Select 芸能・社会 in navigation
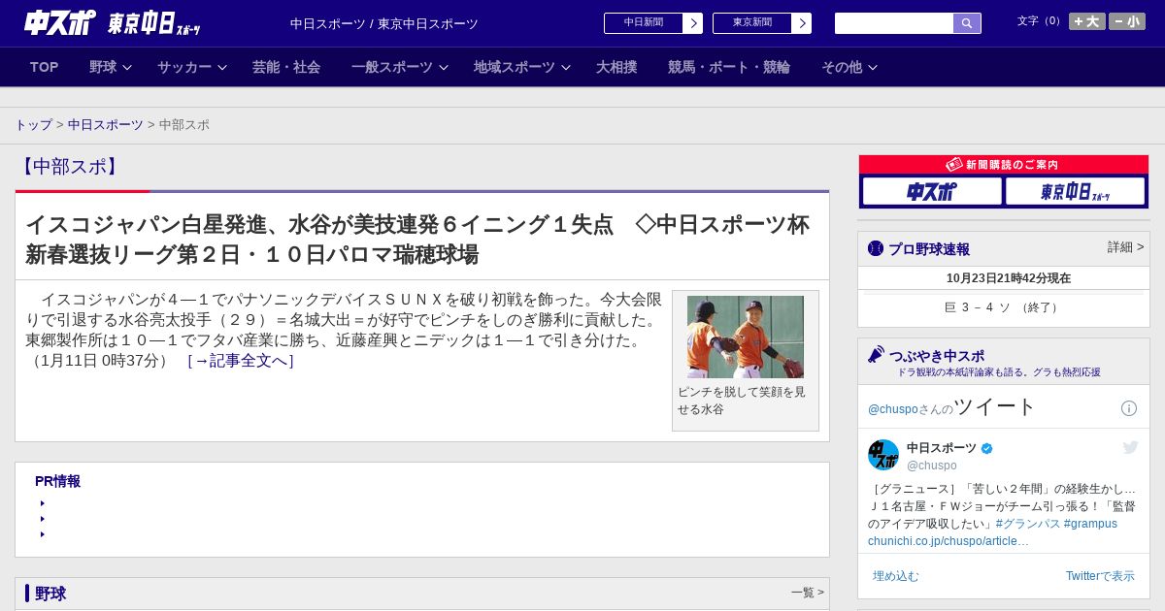The height and width of the screenshot is (611, 1165). tap(286, 67)
